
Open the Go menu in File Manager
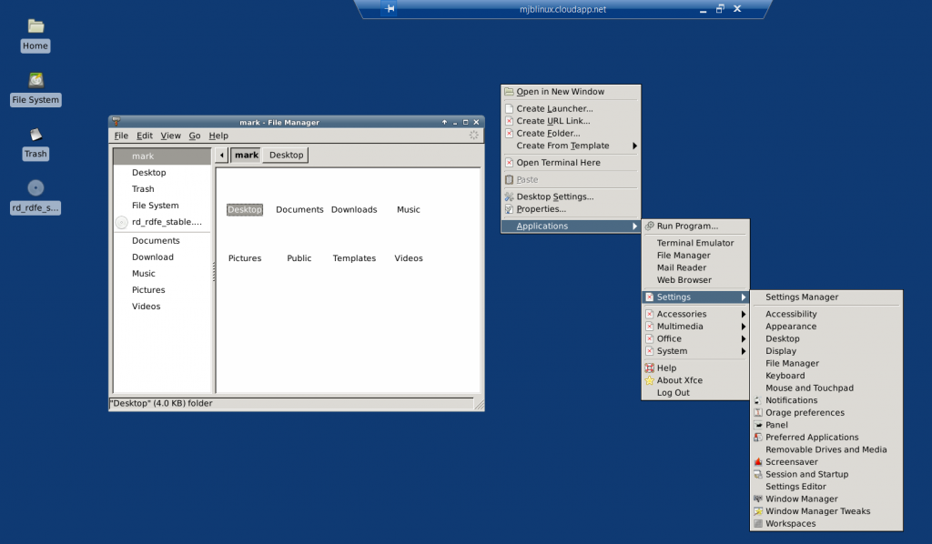pyautogui.click(x=194, y=135)
